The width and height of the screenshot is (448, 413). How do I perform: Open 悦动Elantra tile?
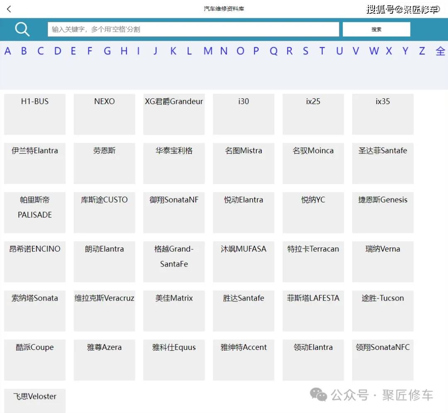pos(243,213)
